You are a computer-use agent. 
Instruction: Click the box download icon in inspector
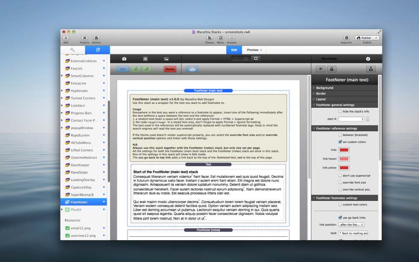[x=371, y=69]
